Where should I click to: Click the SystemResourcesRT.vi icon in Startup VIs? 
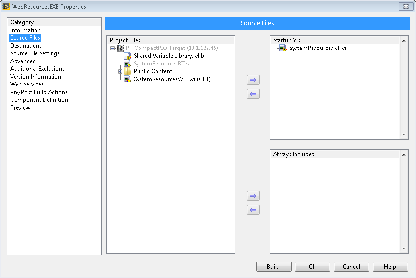(x=283, y=48)
